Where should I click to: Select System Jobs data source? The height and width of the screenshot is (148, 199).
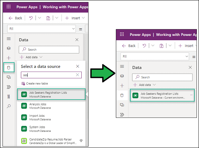pos(51,129)
